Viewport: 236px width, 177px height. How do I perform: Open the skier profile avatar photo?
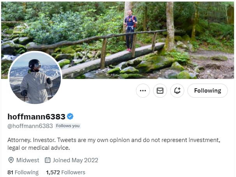(35, 78)
